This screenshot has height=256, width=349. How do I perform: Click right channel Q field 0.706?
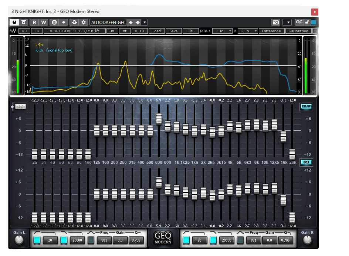[285, 240]
